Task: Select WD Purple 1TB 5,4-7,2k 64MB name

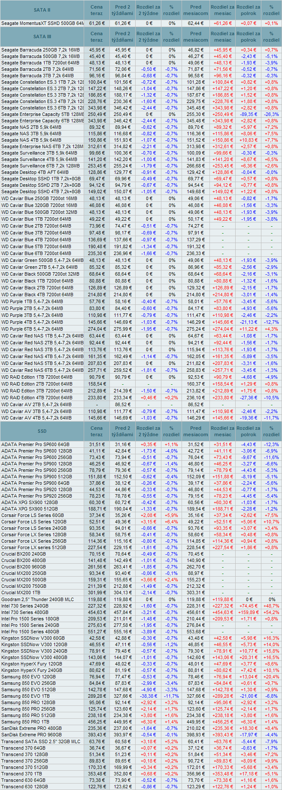Action: [x=32, y=302]
